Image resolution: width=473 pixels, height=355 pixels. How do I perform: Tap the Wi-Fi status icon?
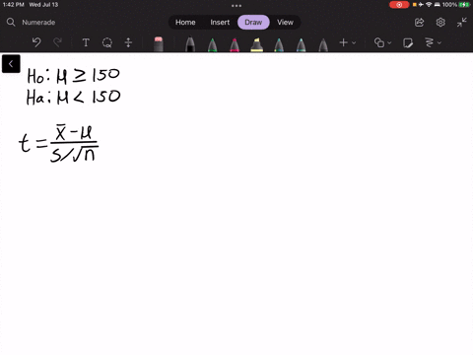(x=429, y=5)
